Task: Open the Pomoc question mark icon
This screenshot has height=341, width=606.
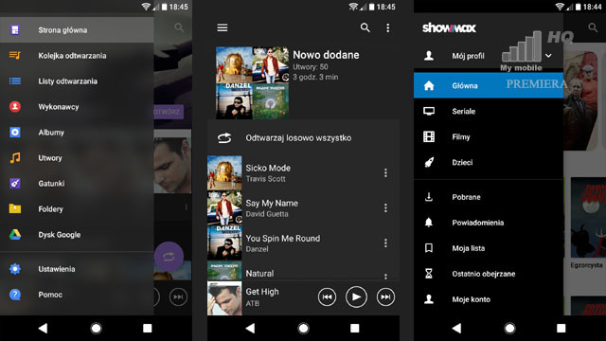Action: [x=15, y=295]
